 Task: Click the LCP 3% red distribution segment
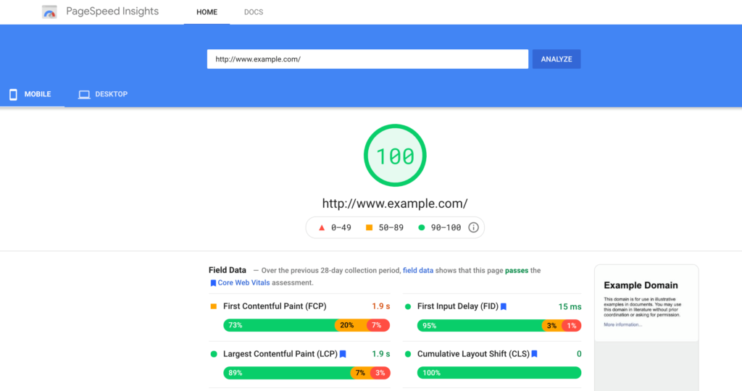tap(380, 373)
